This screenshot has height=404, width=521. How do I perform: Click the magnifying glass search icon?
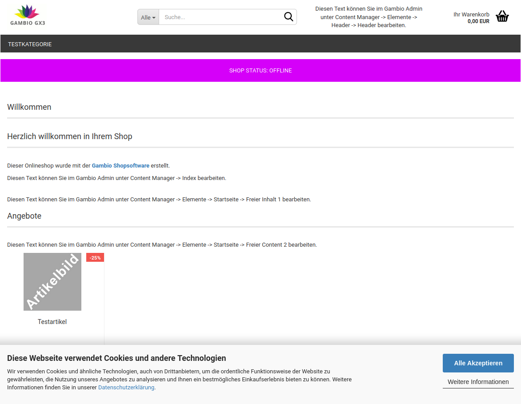(x=289, y=17)
